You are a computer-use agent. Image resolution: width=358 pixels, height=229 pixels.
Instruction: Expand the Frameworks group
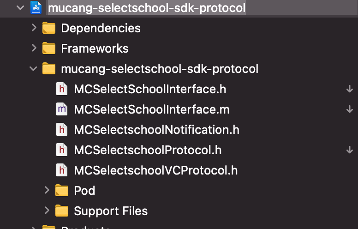click(x=34, y=48)
